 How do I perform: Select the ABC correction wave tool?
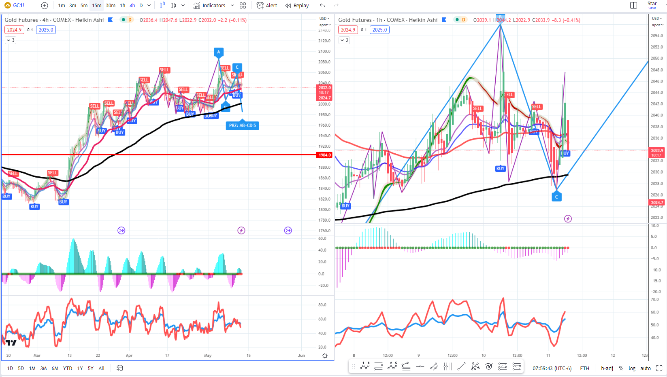tap(392, 366)
